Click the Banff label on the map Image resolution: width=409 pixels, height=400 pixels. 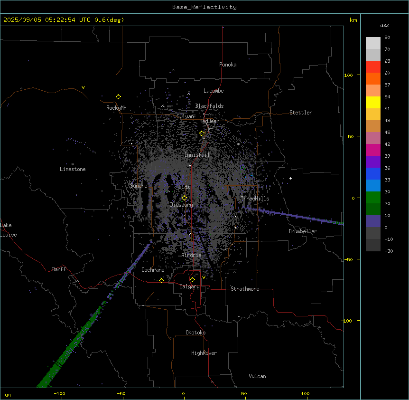point(59,269)
